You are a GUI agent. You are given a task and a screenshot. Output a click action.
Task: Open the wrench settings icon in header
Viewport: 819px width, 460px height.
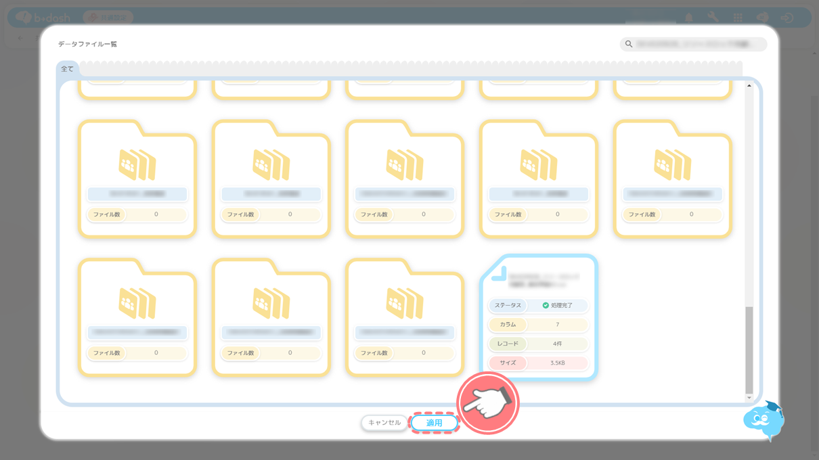click(713, 18)
